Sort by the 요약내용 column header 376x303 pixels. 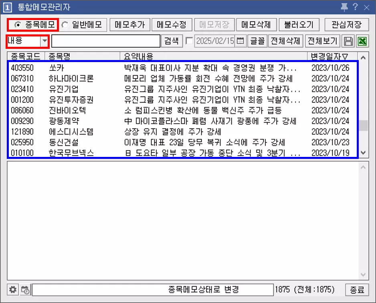click(x=213, y=56)
